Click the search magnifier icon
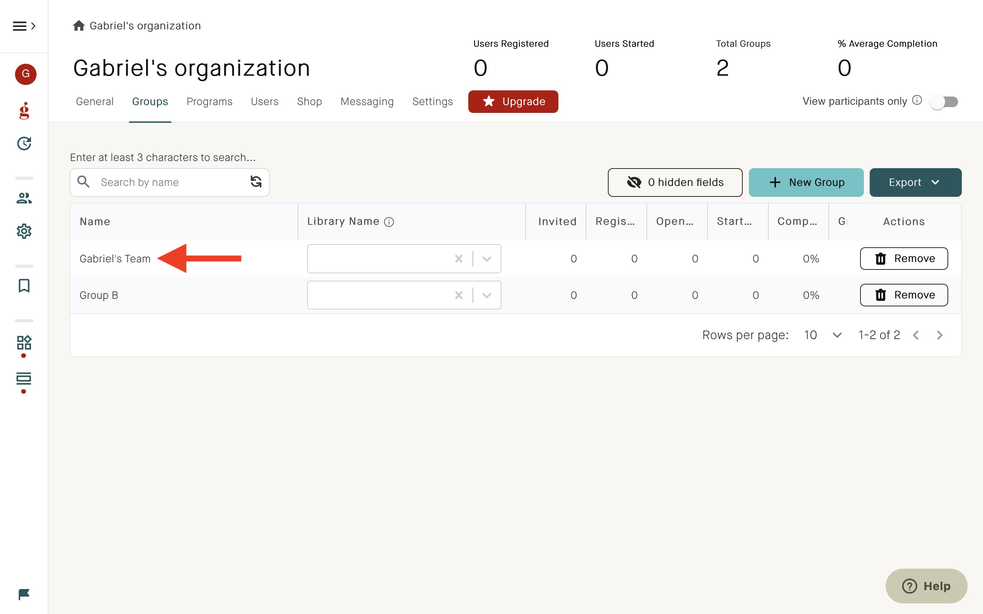This screenshot has height=614, width=983. [x=83, y=181]
